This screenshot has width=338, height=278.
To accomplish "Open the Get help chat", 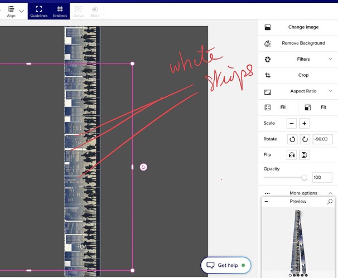I will tap(226, 265).
